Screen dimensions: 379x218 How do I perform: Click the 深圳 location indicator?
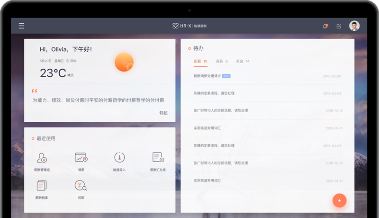72,61
